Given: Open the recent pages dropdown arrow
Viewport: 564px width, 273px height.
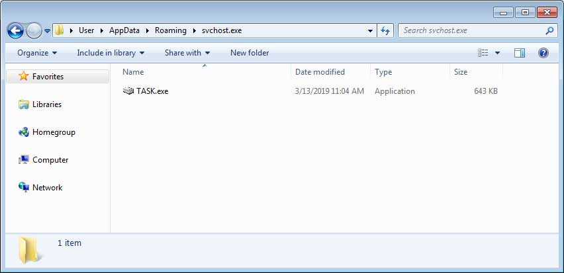Looking at the screenshot, I should pyautogui.click(x=47, y=31).
